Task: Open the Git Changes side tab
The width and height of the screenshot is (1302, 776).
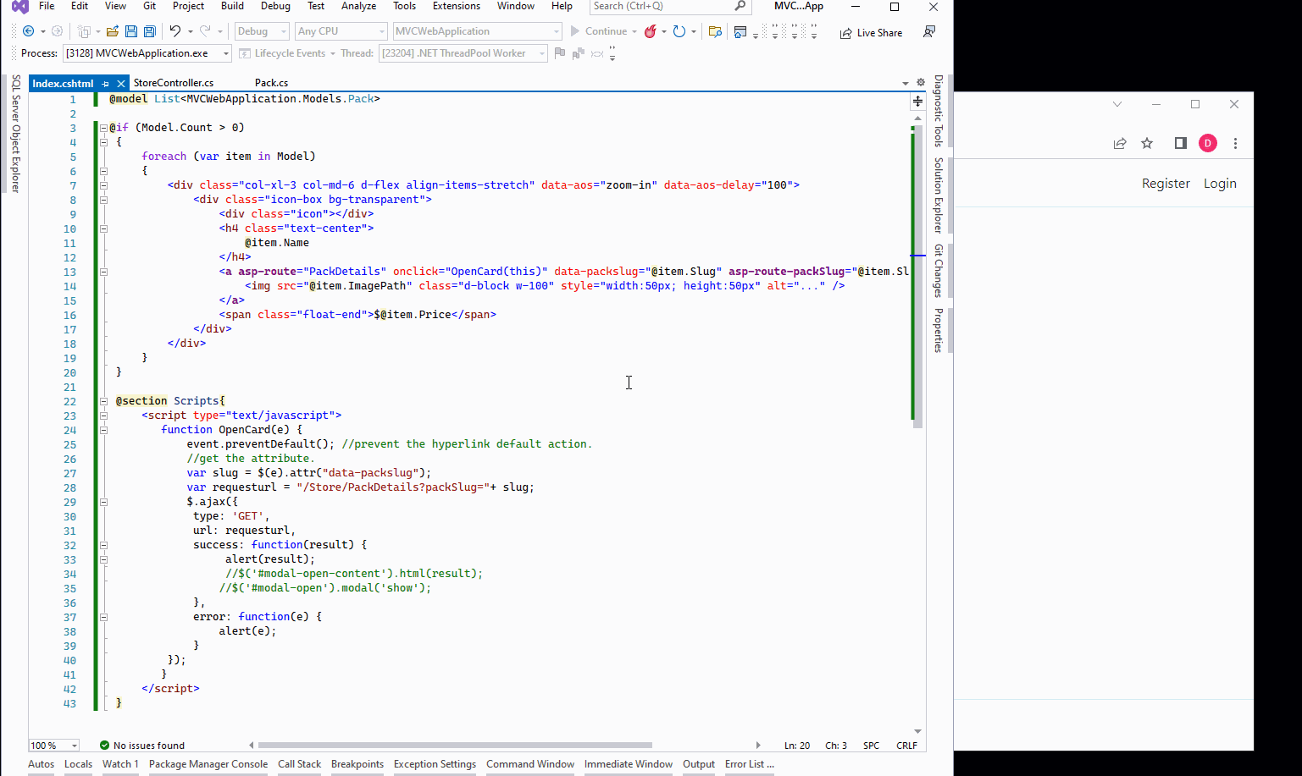Action: click(939, 271)
